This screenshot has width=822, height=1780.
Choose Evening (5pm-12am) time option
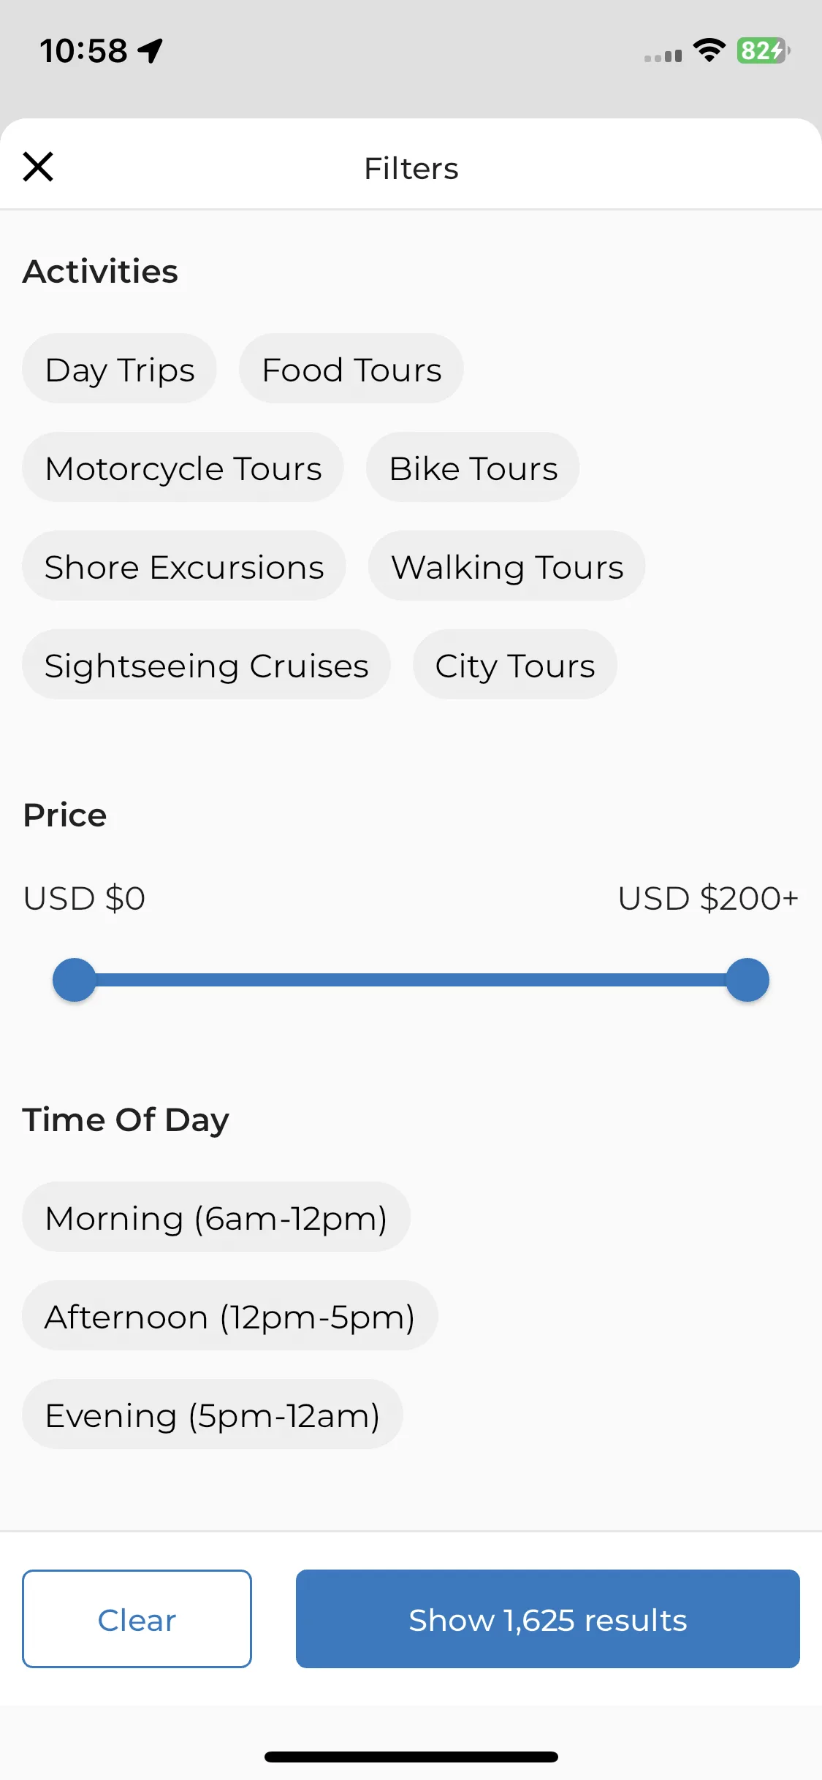[213, 1414]
